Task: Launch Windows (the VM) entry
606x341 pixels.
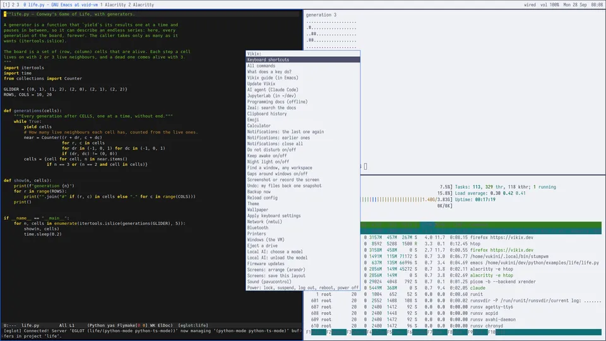Action: (303, 240)
